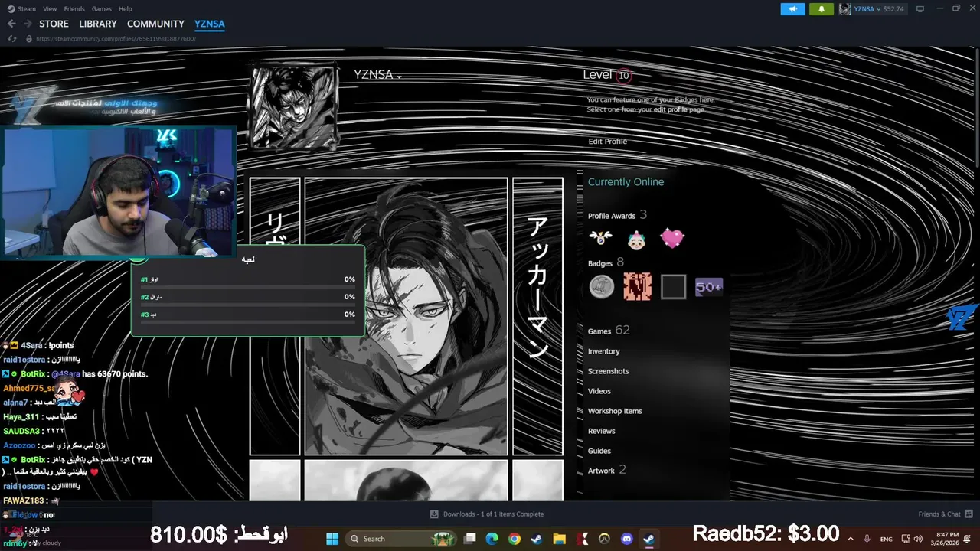Viewport: 980px width, 551px height.
Task: Switch to the STORE tab
Action: point(54,24)
